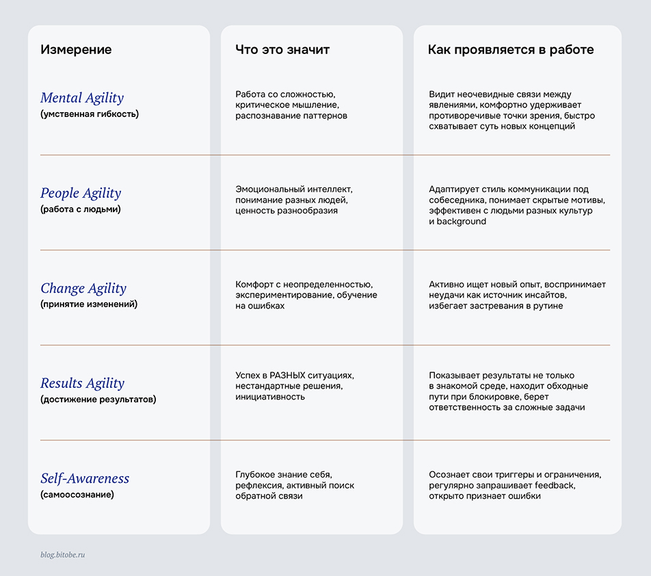Image resolution: width=651 pixels, height=576 pixels.
Task: Click the "Mental Agility" title
Action: (x=82, y=98)
